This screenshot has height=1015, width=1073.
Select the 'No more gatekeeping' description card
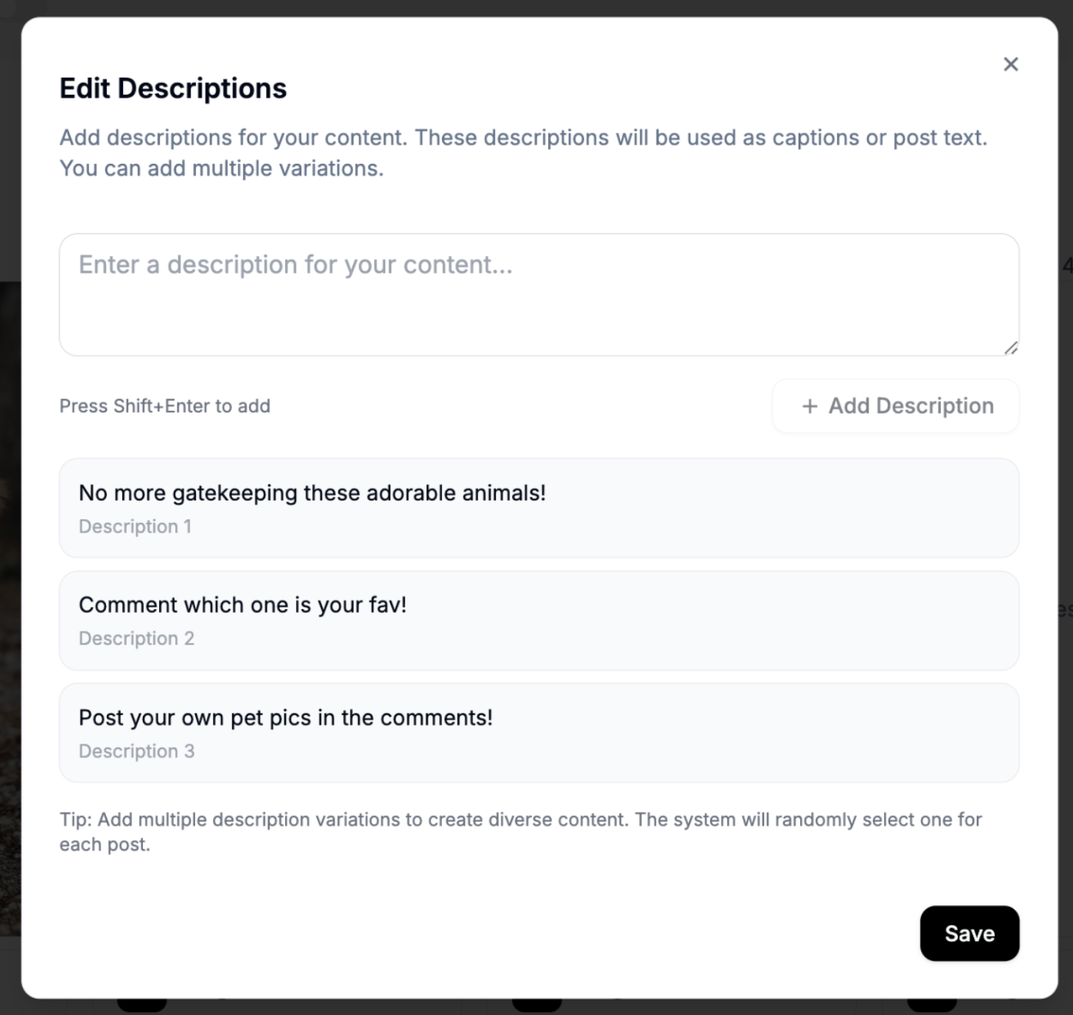pos(539,508)
